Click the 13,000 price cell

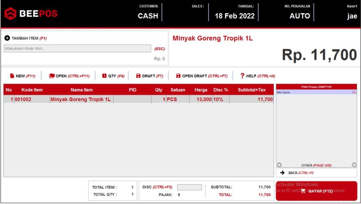click(201, 99)
